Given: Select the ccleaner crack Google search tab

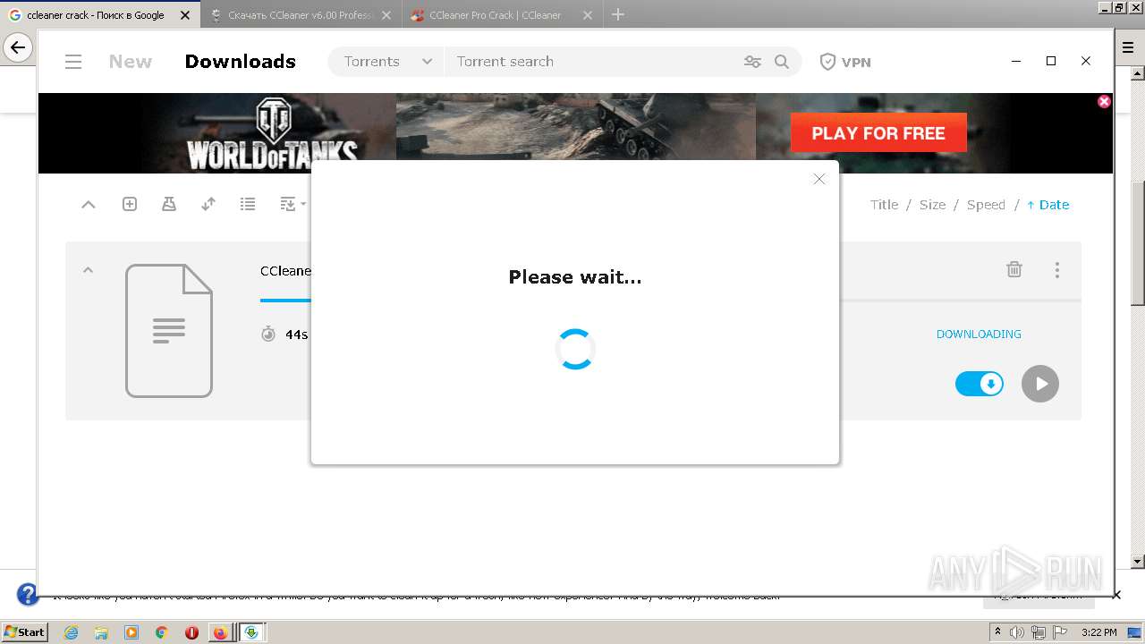Looking at the screenshot, I should click(x=99, y=15).
